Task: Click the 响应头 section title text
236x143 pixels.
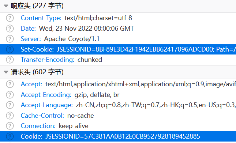Action: point(37,6)
